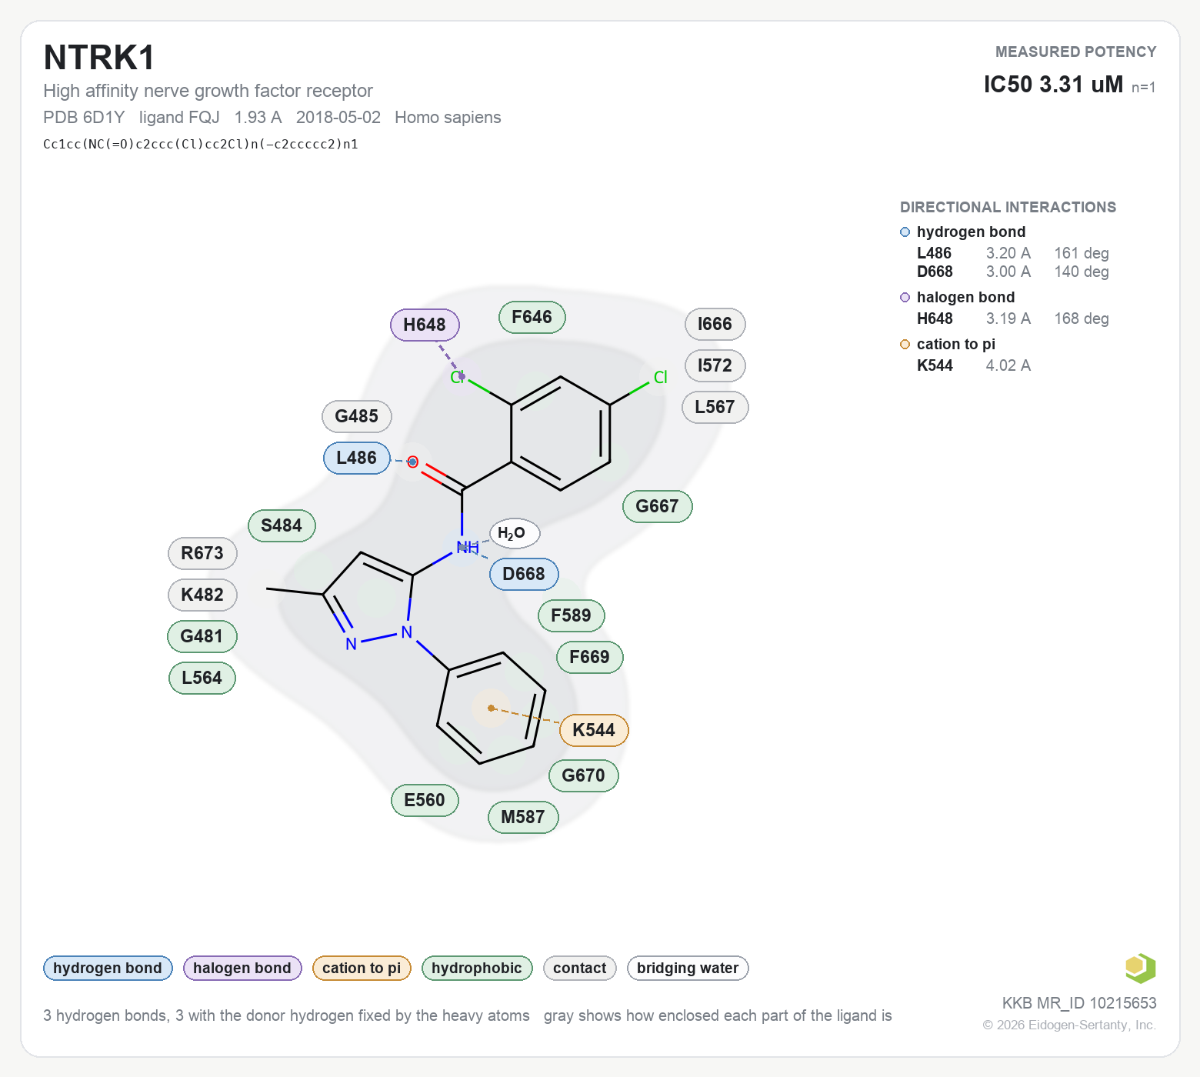The height and width of the screenshot is (1077, 1200).
Task: Select the bridging water legend chip
Action: [688, 969]
